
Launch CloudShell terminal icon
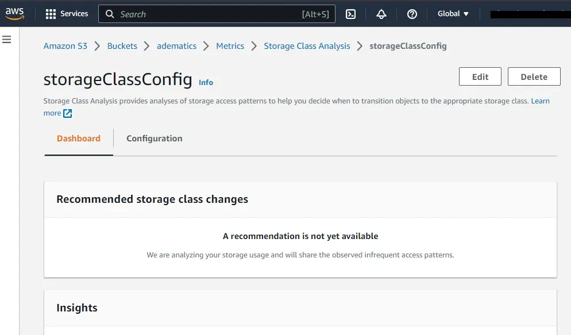(x=350, y=14)
